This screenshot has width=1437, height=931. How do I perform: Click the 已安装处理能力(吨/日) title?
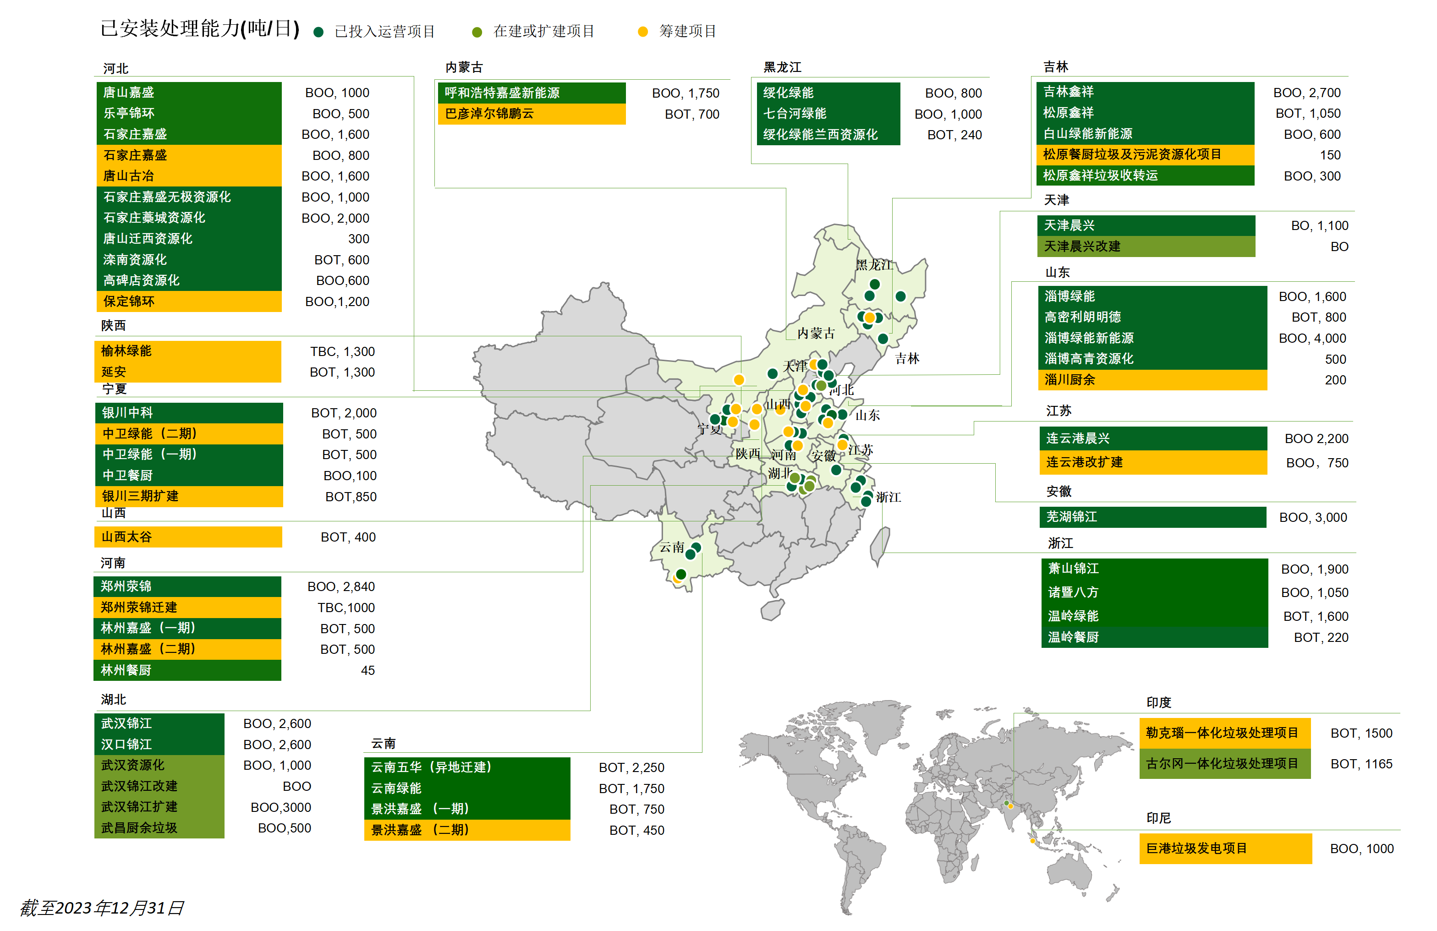[x=200, y=28]
